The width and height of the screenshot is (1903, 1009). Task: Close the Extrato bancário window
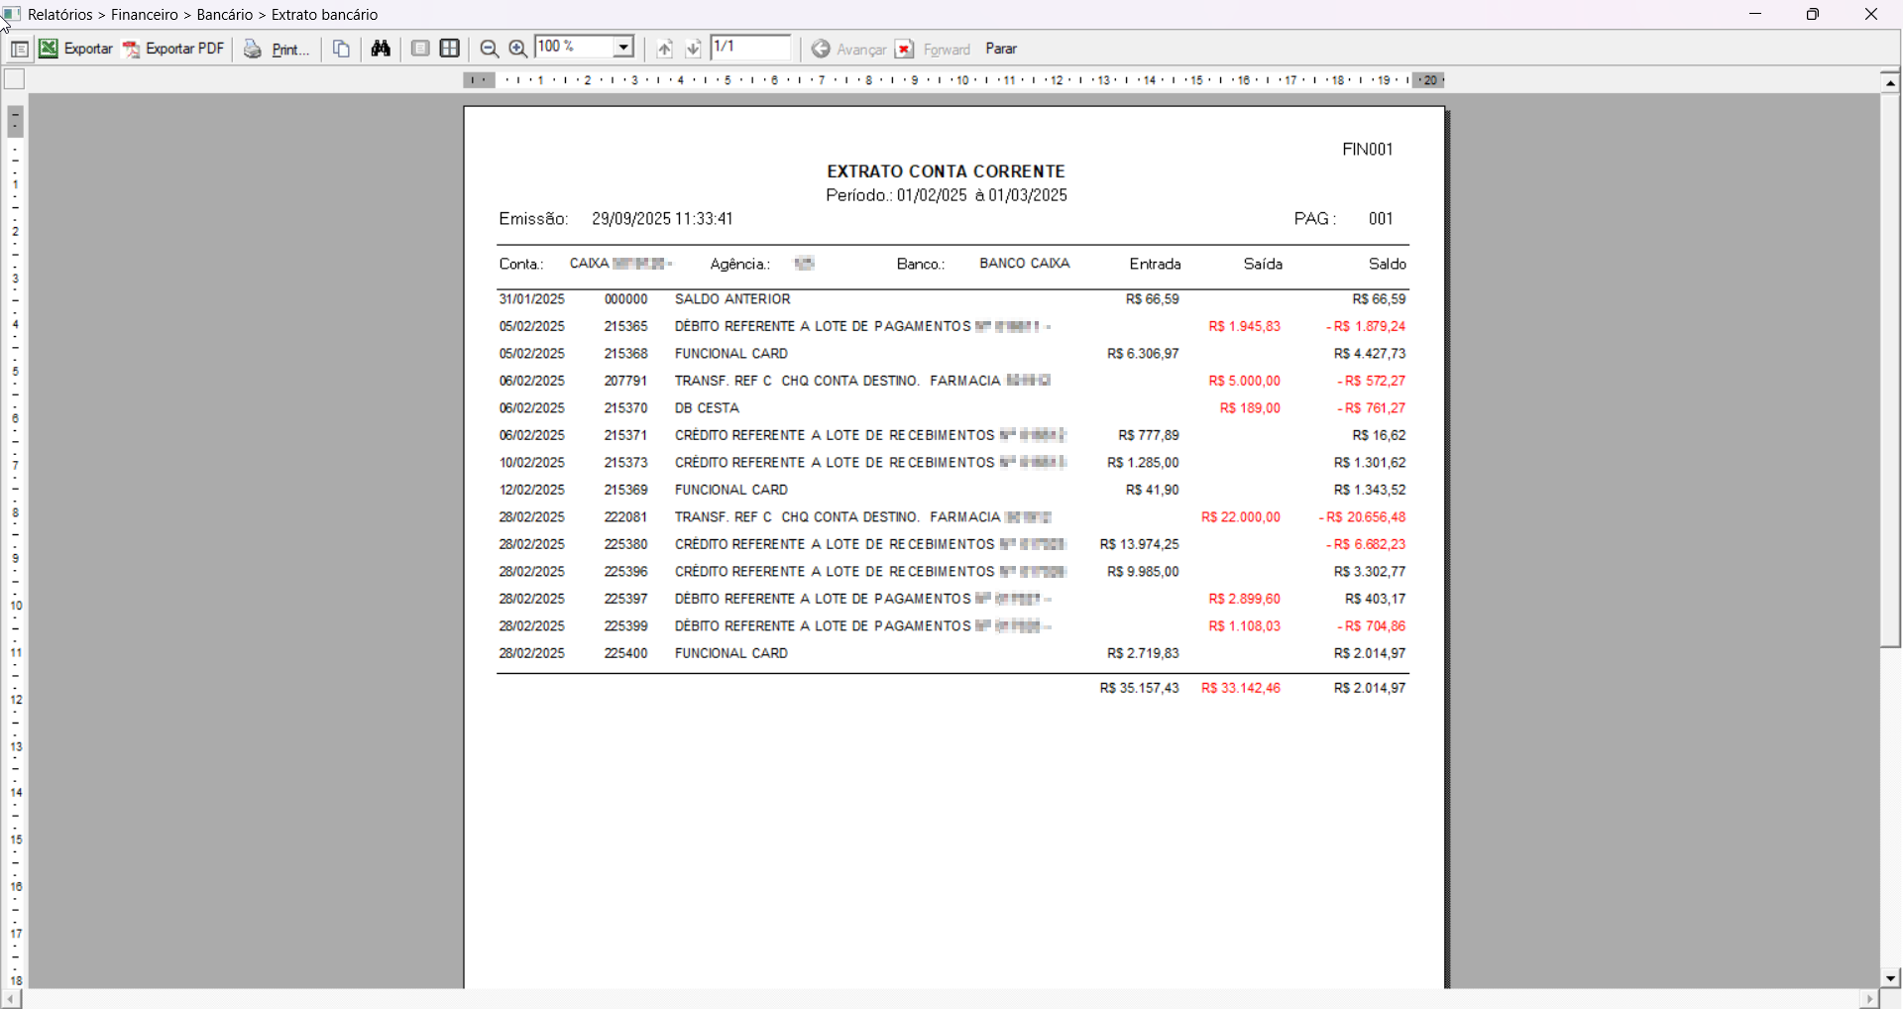[x=1872, y=15]
